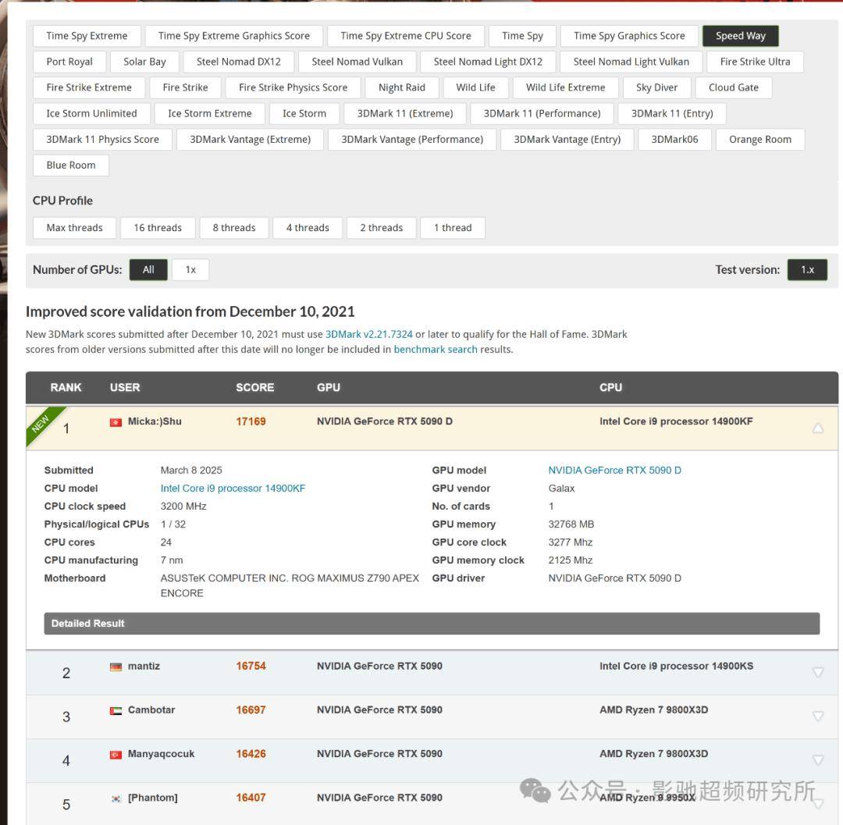Choose the 3DMark06 benchmark
843x825 pixels.
click(674, 139)
